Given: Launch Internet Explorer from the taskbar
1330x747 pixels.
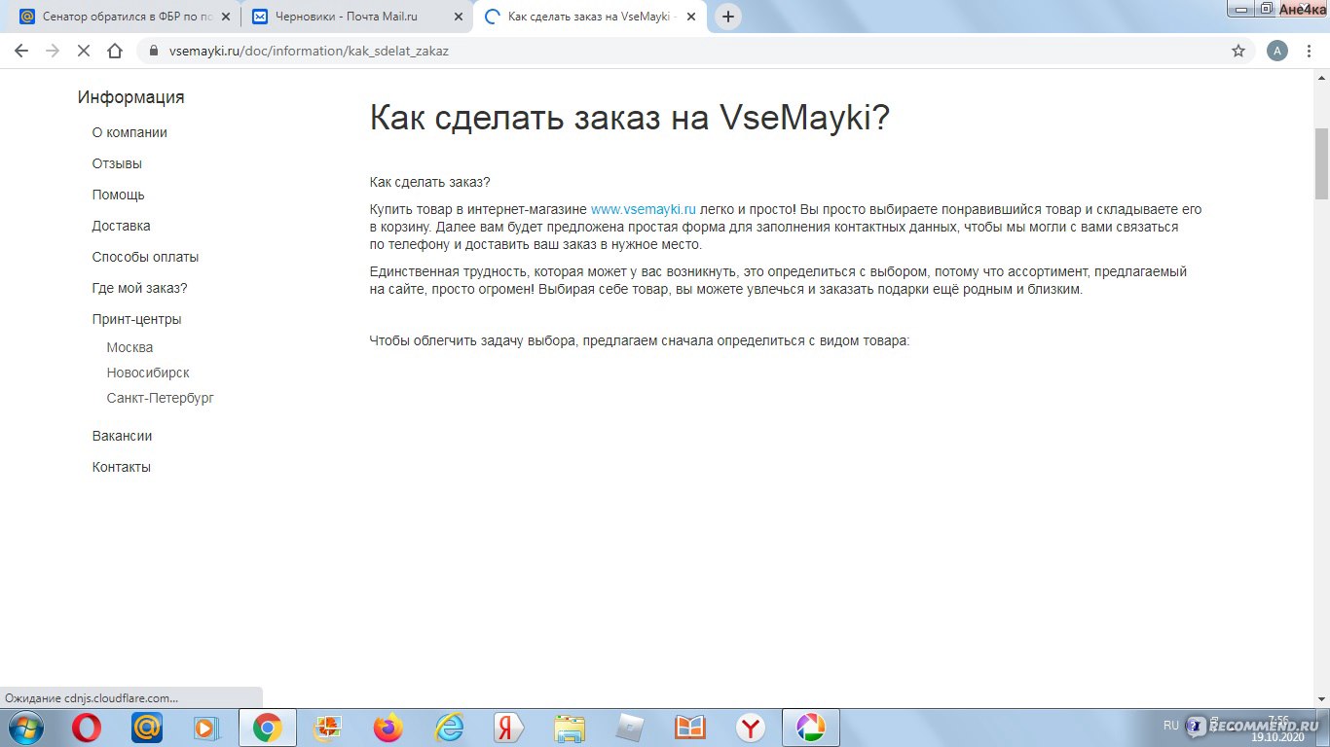Looking at the screenshot, I should click(x=448, y=728).
